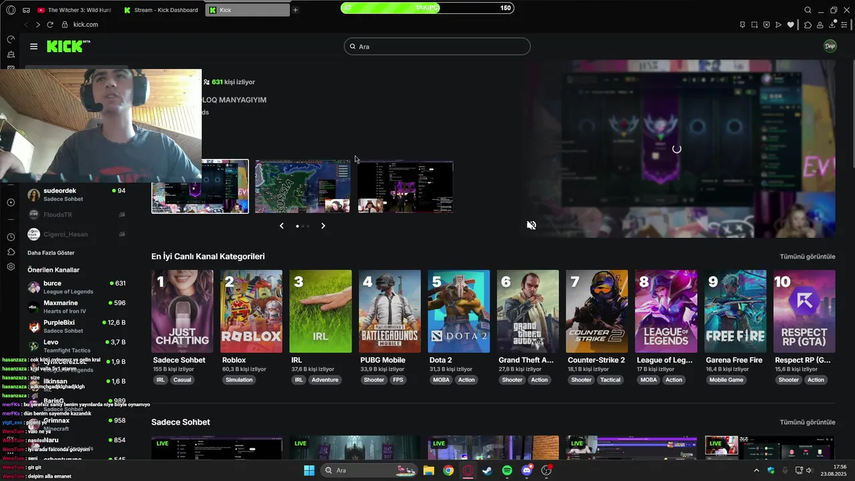This screenshot has height=481, width=855.
Task: Open GX Control speedometer sidebar icon
Action: click(x=11, y=39)
